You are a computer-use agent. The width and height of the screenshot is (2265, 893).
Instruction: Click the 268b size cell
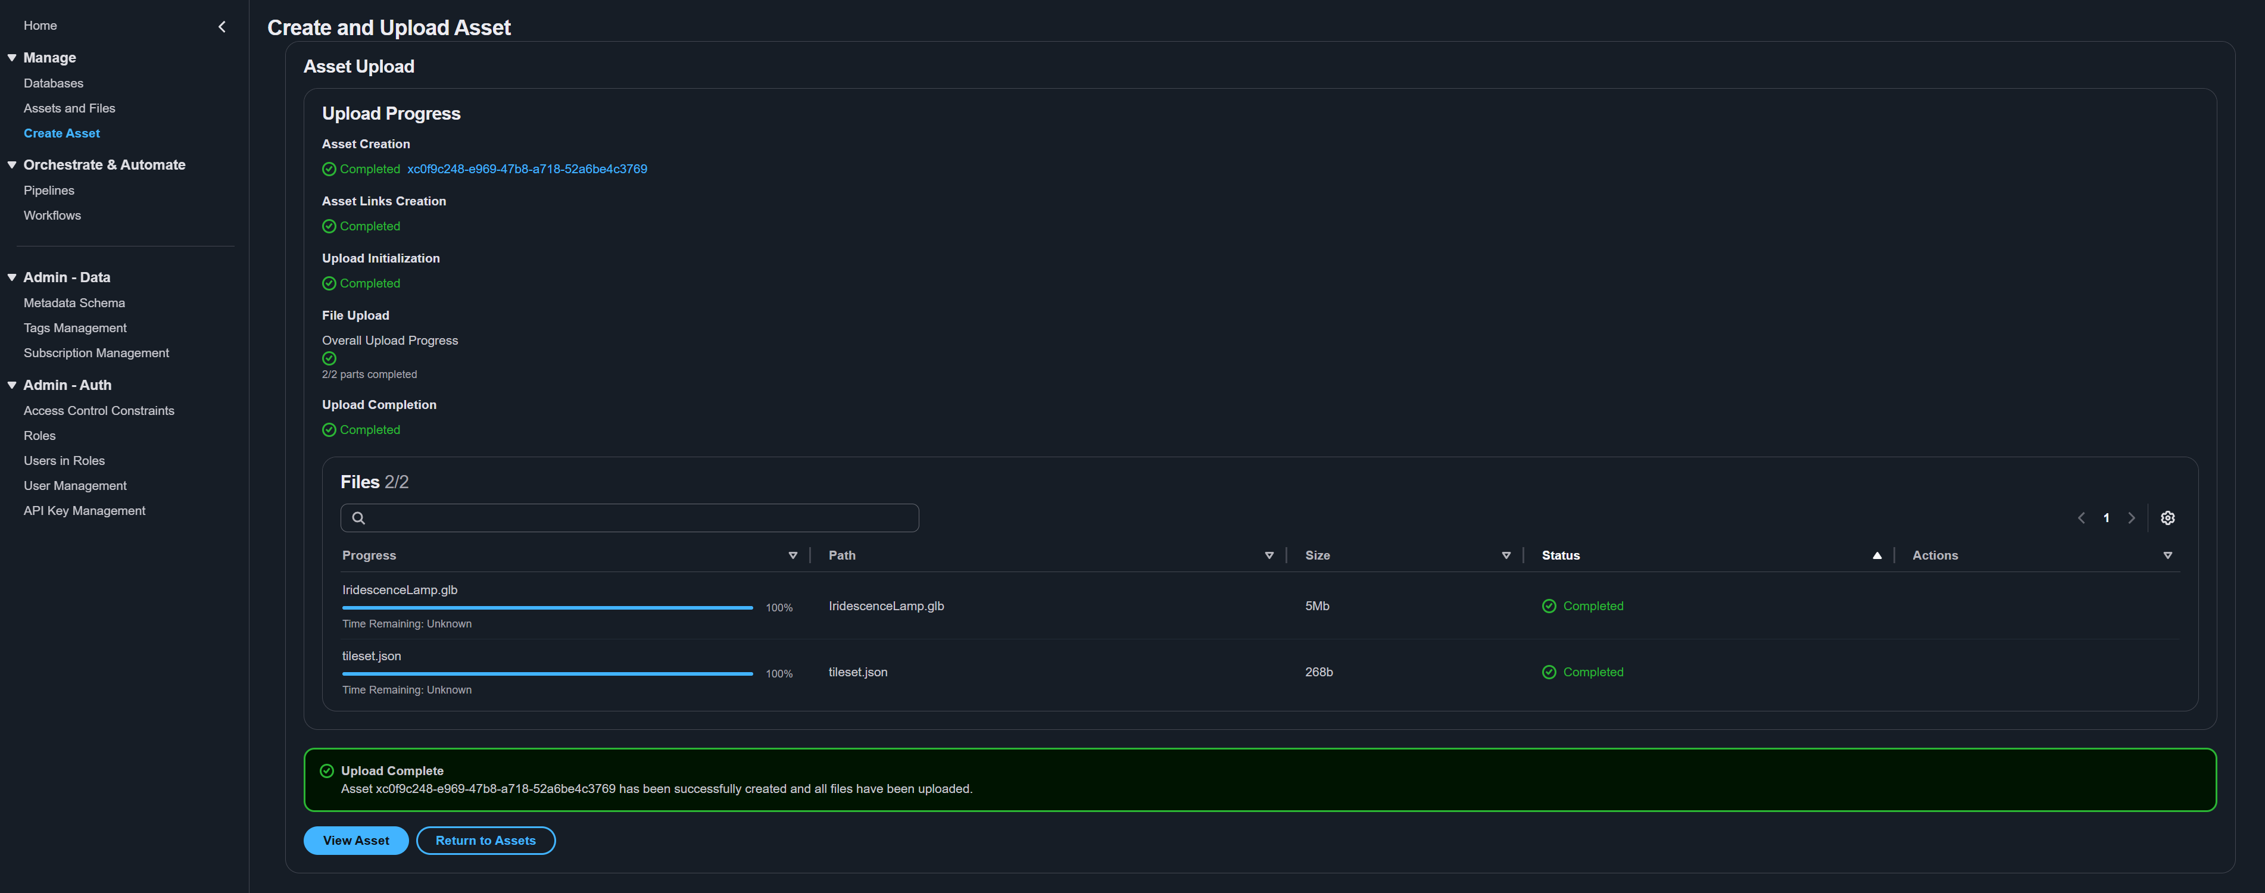[1319, 672]
